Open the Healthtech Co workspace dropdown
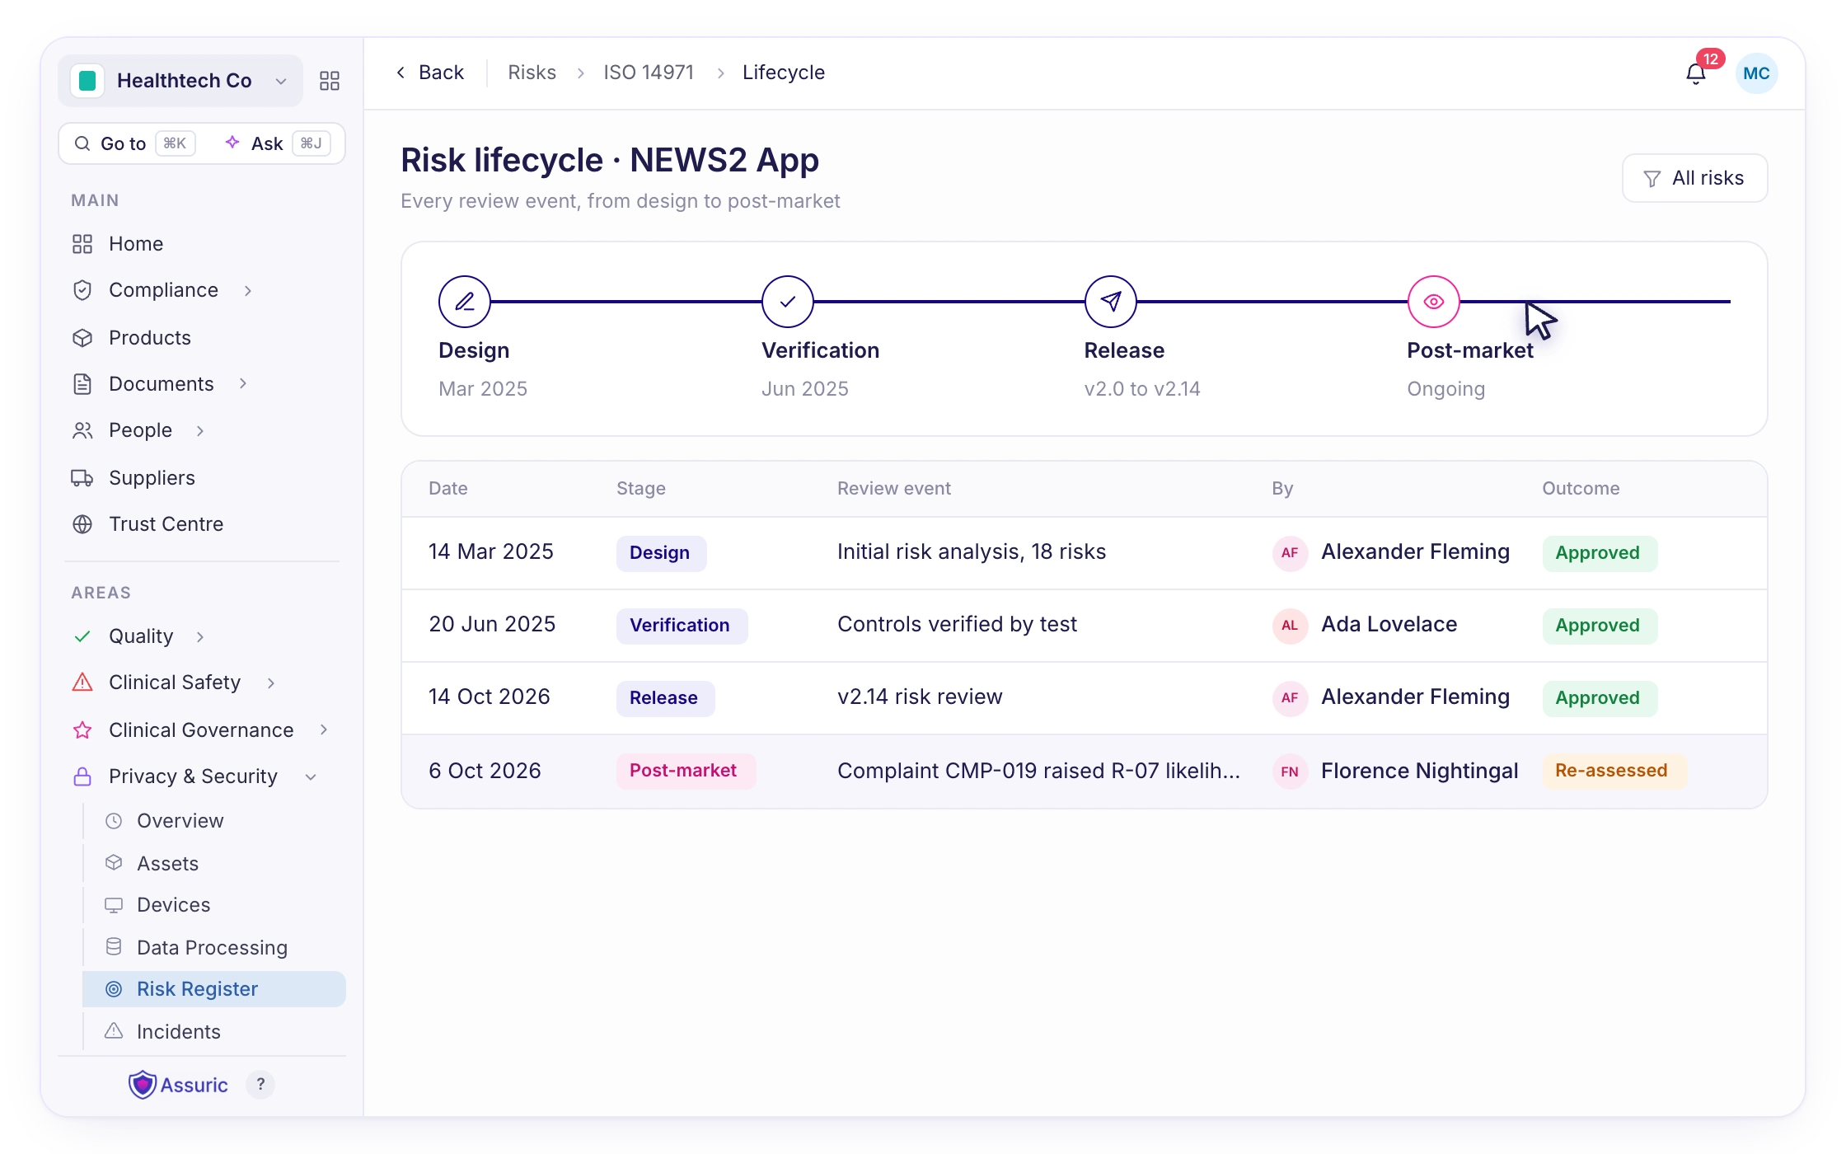Viewport: 1846px width, 1154px height. coord(180,81)
